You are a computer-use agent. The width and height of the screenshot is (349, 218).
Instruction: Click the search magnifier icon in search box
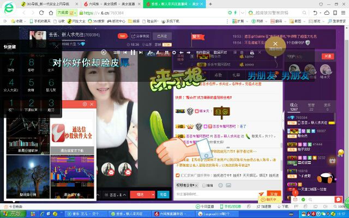[x=304, y=13]
